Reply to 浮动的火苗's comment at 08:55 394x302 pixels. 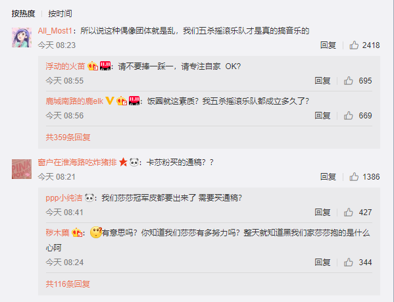pyautogui.click(x=322, y=81)
